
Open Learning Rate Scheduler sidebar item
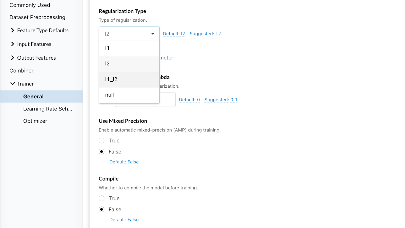pos(48,109)
